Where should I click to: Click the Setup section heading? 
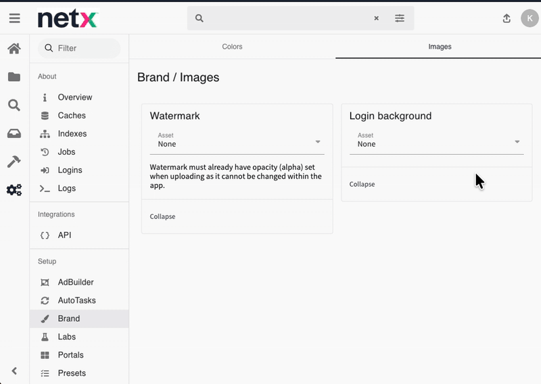(x=47, y=262)
